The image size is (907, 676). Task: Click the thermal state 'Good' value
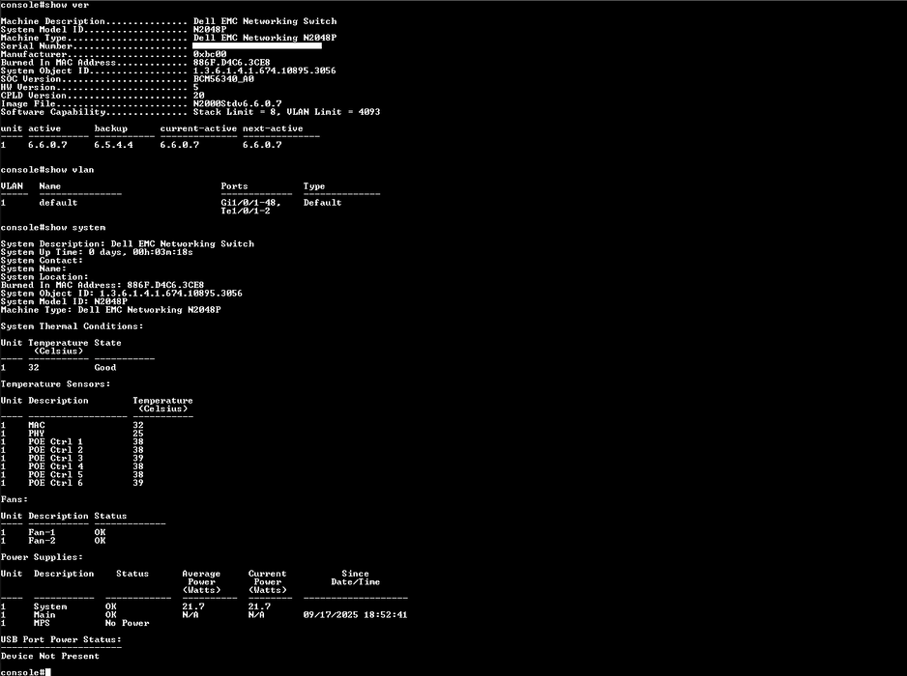point(104,367)
